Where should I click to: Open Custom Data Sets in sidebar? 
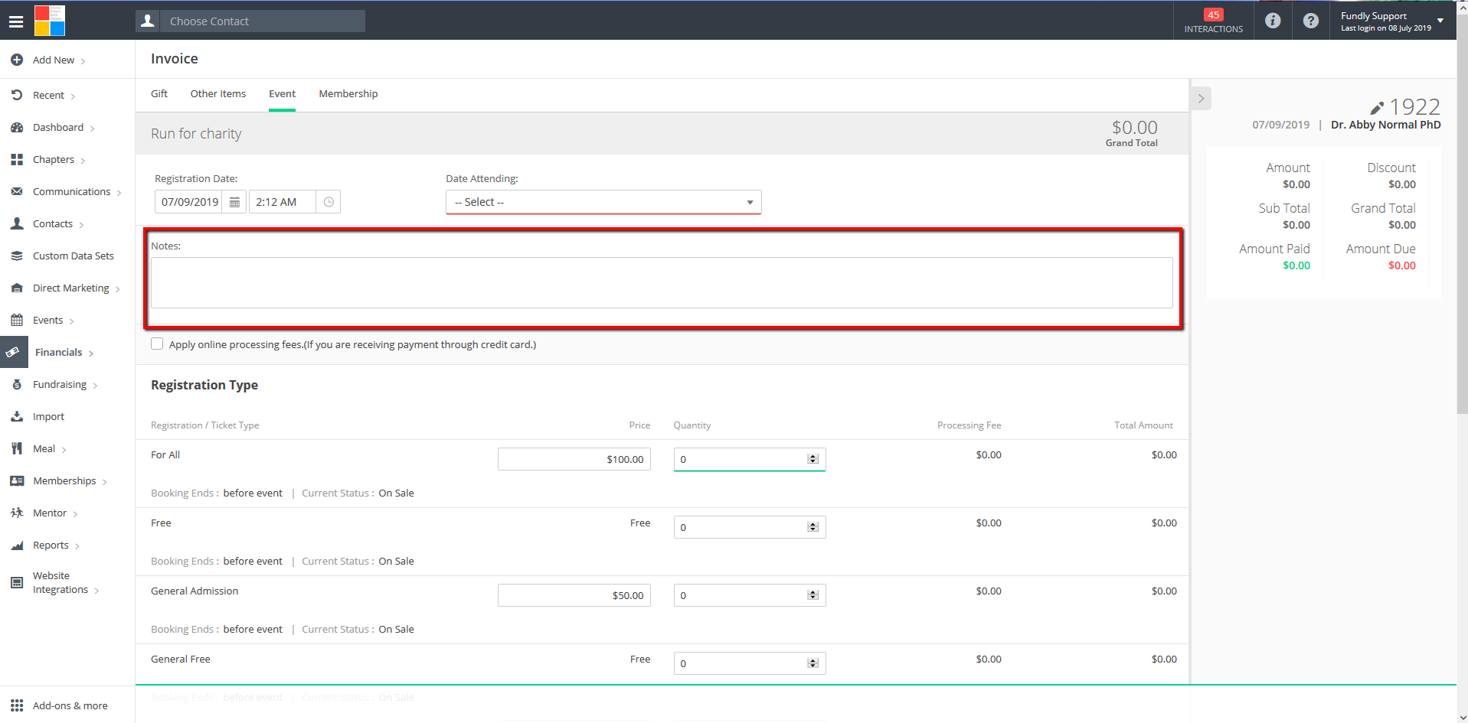coord(73,256)
